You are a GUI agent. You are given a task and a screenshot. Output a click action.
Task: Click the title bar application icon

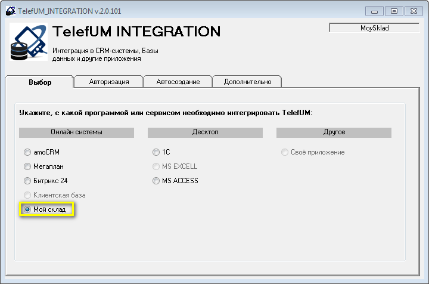point(11,11)
